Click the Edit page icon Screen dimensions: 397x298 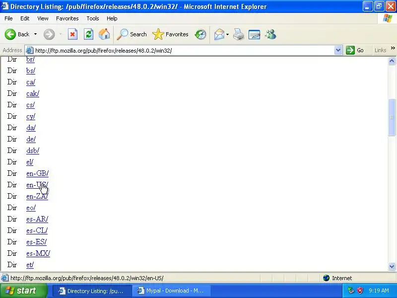(x=255, y=34)
